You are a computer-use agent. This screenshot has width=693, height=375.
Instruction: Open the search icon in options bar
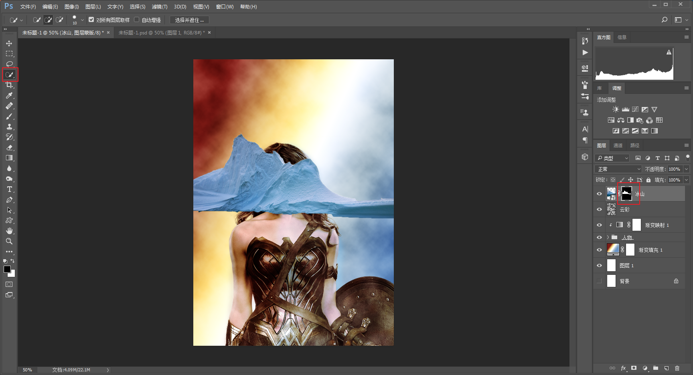(665, 20)
